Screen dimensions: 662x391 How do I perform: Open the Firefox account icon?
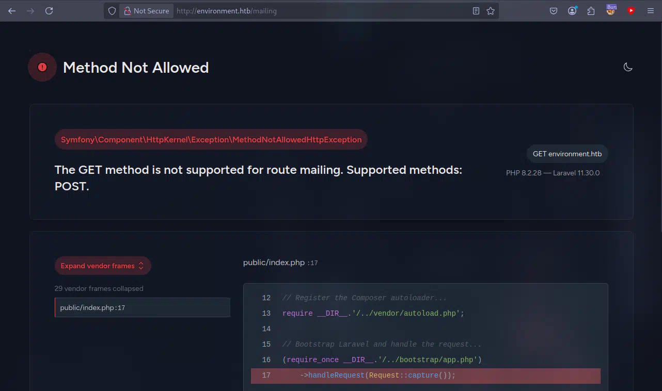pos(572,11)
